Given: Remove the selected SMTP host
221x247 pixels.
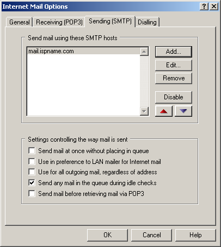Looking at the screenshot, I should coord(174,78).
